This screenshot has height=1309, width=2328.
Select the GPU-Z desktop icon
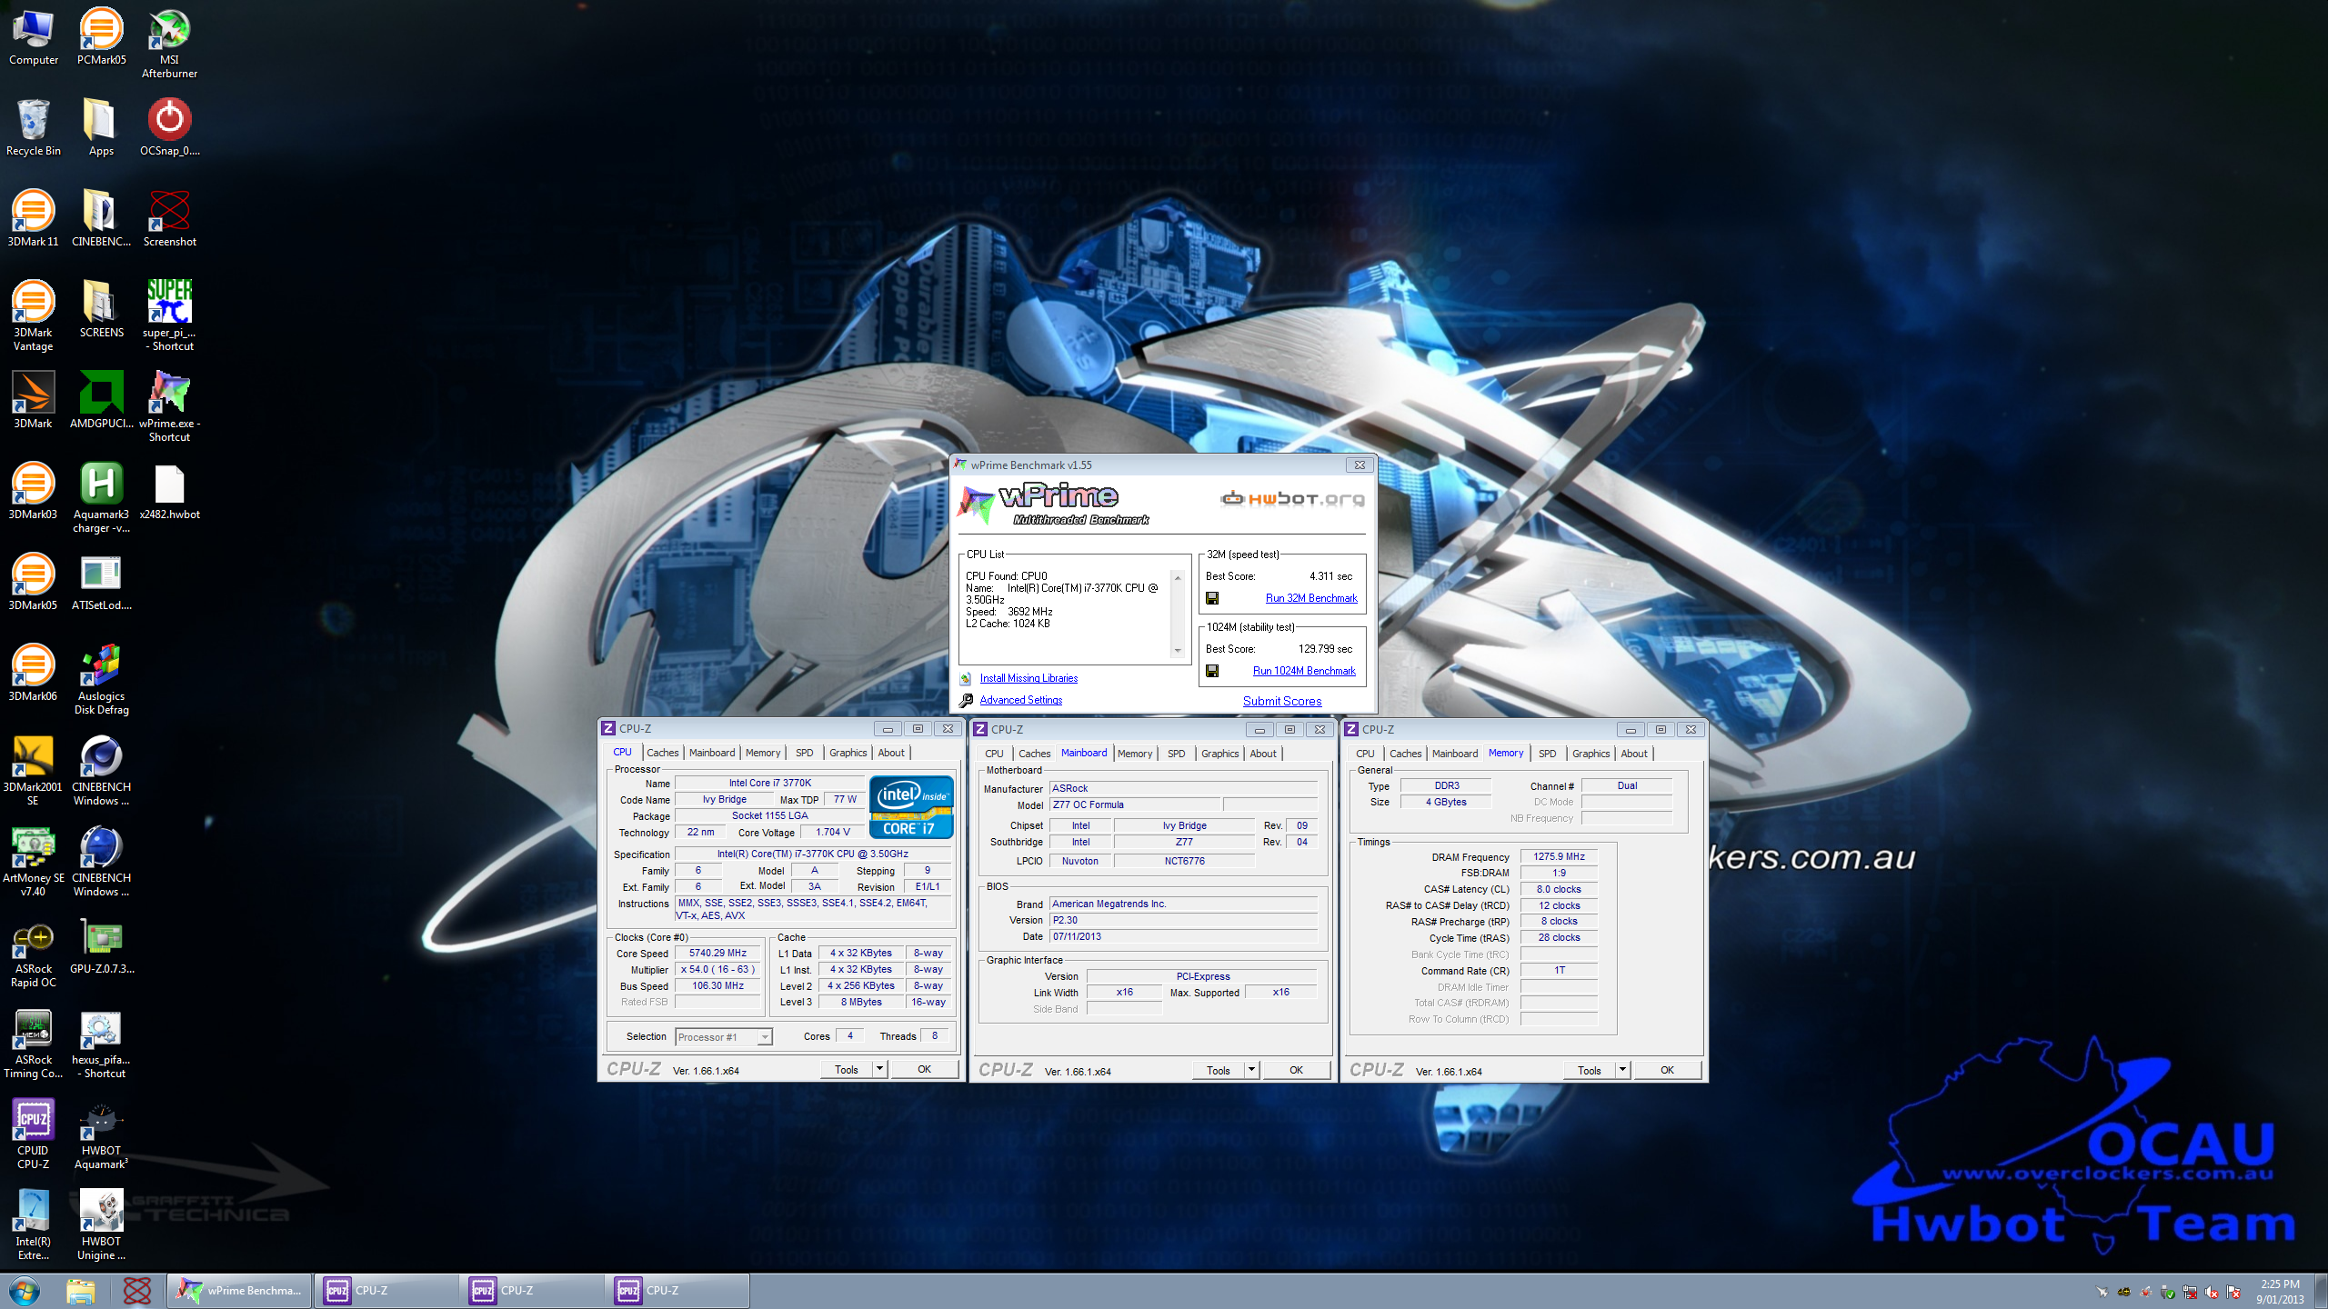point(101,946)
